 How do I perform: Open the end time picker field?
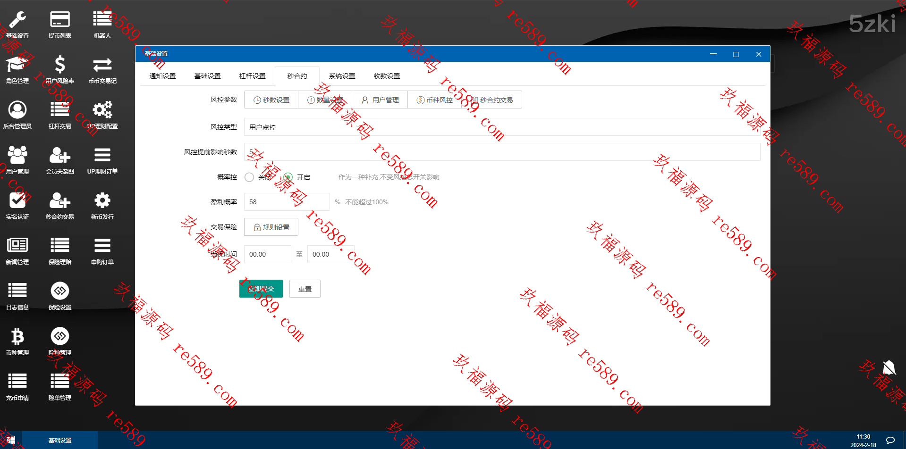click(x=330, y=254)
